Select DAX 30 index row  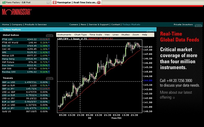click(26, 46)
